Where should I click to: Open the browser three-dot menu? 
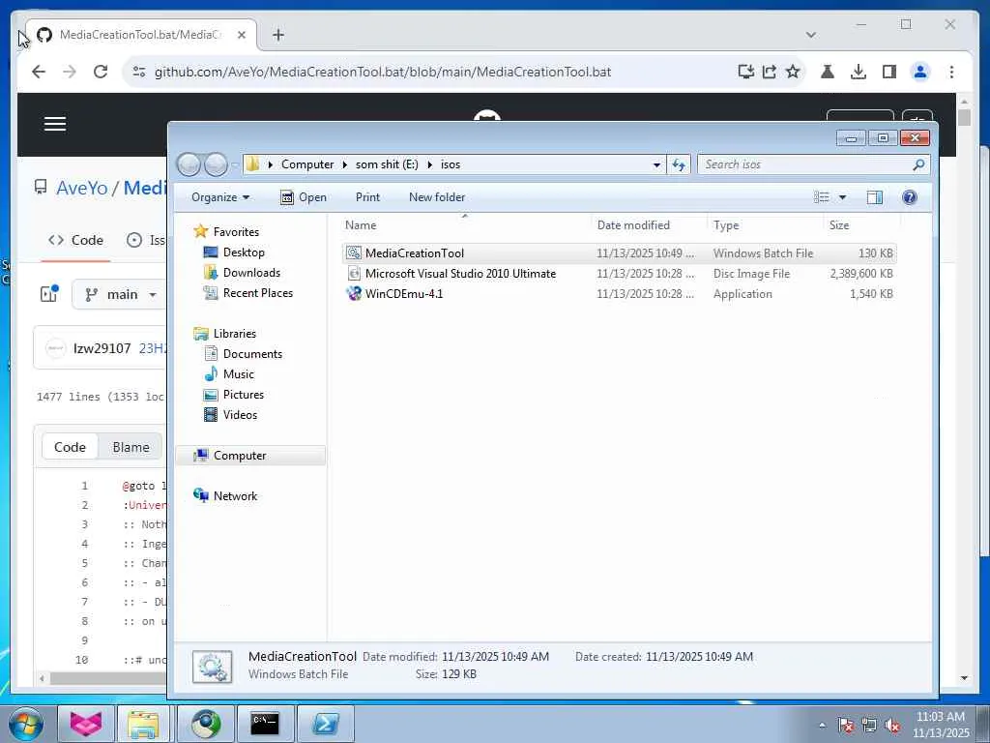pos(951,72)
